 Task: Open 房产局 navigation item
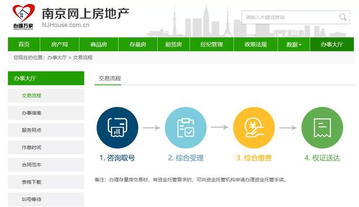pyautogui.click(x=59, y=44)
